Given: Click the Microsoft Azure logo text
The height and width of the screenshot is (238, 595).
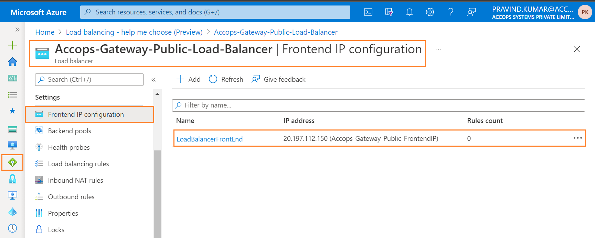Looking at the screenshot, I should coord(39,12).
